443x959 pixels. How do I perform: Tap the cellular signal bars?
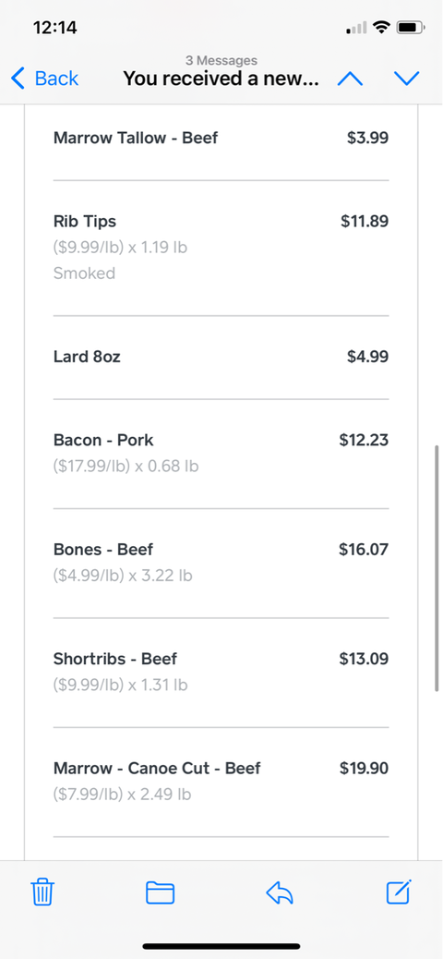356,28
